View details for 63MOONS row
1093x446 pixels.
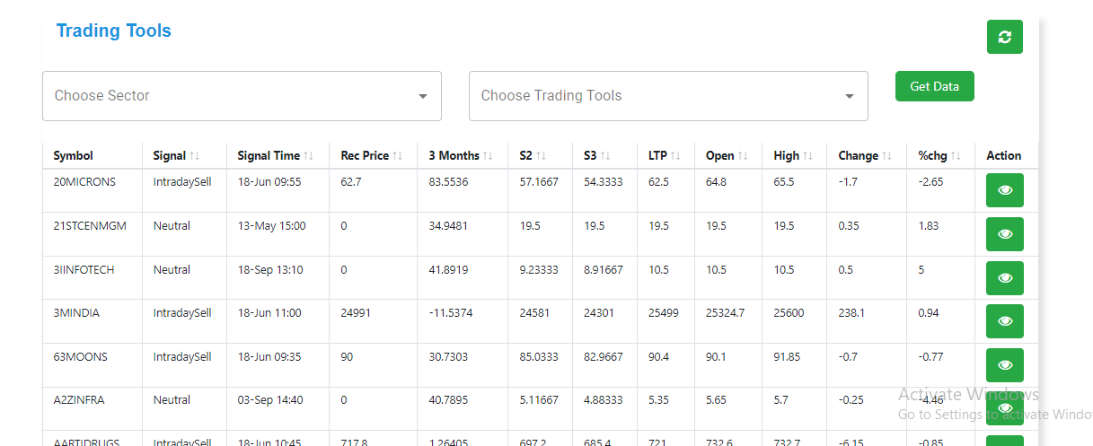(1004, 365)
